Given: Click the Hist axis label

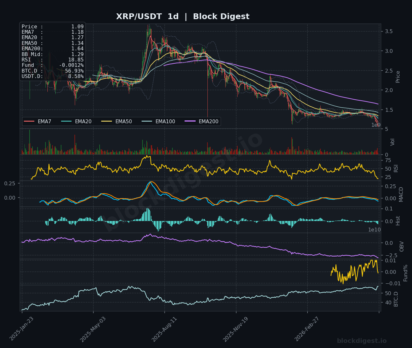Looking at the screenshot, I should coord(398,221).
